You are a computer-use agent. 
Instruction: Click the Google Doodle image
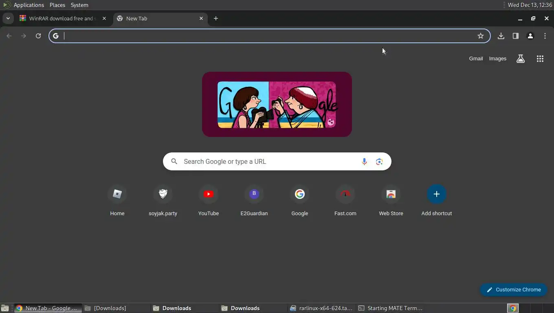[277, 104]
